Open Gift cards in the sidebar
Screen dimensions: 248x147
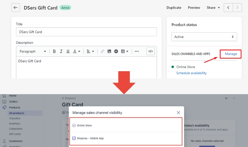pyautogui.click(x=15, y=134)
